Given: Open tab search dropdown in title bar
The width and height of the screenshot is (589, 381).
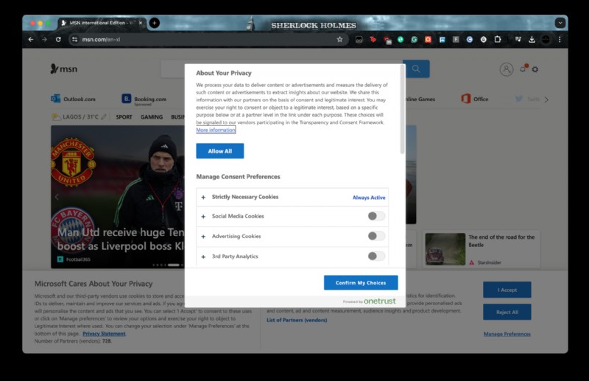Looking at the screenshot, I should (560, 23).
